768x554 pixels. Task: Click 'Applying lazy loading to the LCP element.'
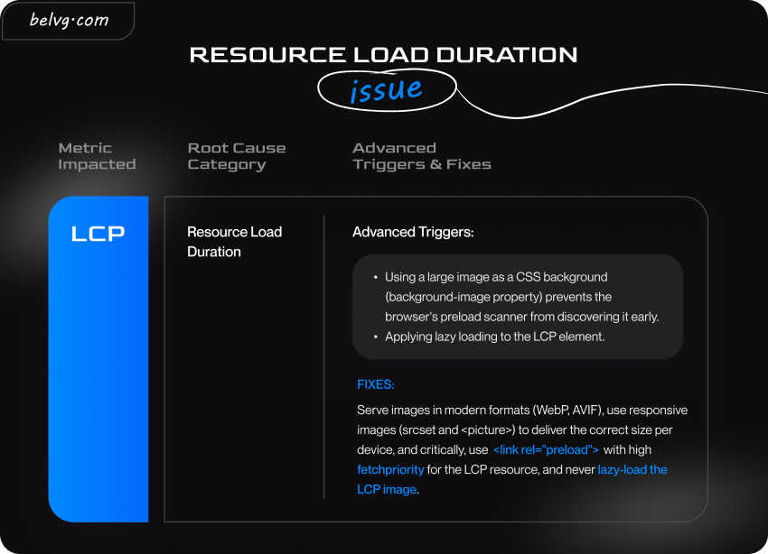tap(495, 337)
